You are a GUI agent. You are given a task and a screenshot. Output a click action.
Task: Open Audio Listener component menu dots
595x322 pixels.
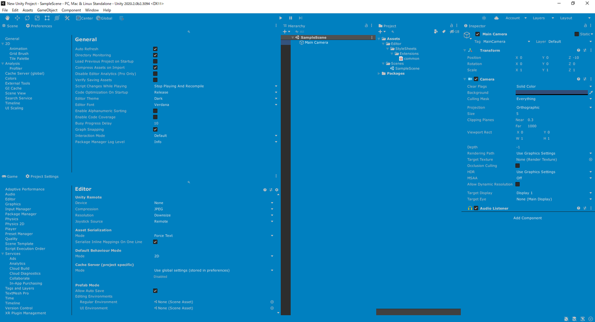[x=591, y=209]
